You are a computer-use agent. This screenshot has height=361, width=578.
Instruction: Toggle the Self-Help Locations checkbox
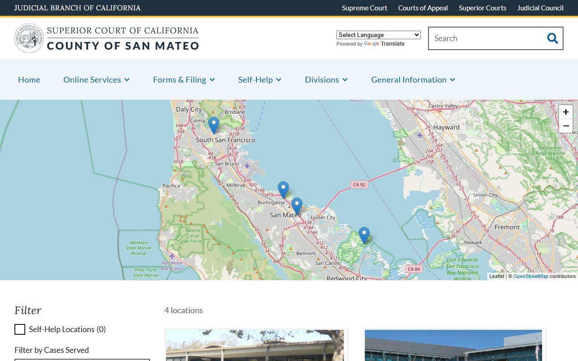coord(20,329)
